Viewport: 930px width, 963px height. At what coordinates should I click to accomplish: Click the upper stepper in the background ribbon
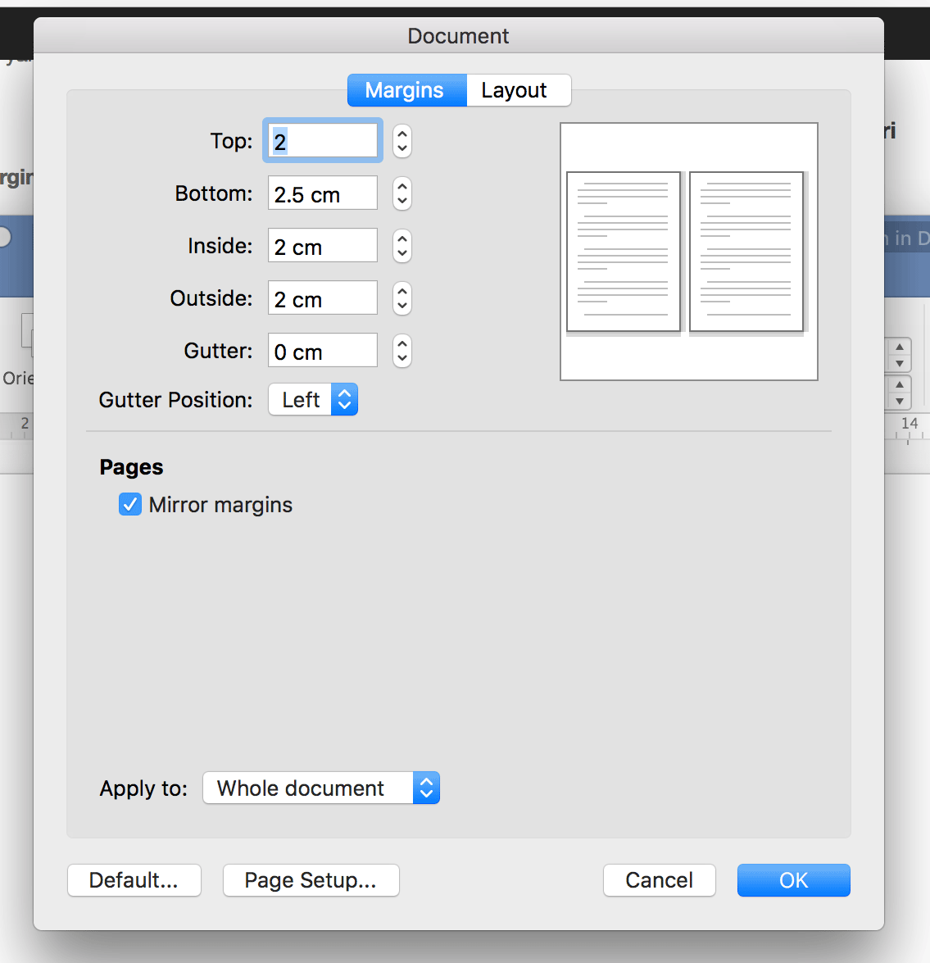pyautogui.click(x=900, y=355)
